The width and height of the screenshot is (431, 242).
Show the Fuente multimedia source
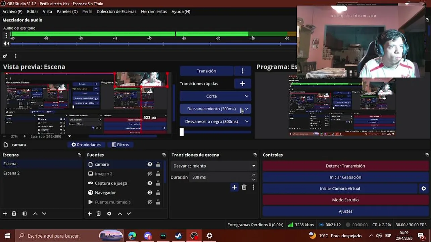[x=150, y=202]
